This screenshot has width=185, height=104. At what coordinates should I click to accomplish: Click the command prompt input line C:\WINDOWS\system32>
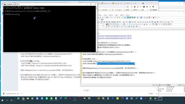point(11,14)
